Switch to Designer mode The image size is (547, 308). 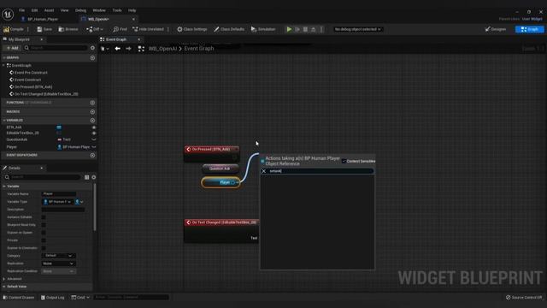[496, 29]
